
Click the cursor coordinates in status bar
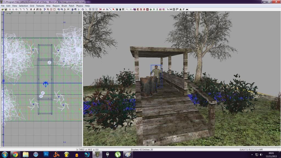88,149
